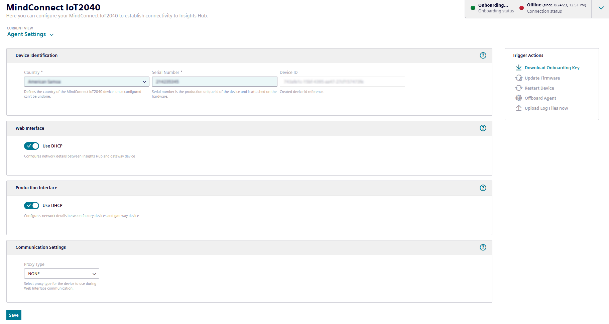Open the Proxy Type NONE dropdown
The width and height of the screenshot is (609, 324).
(x=62, y=274)
